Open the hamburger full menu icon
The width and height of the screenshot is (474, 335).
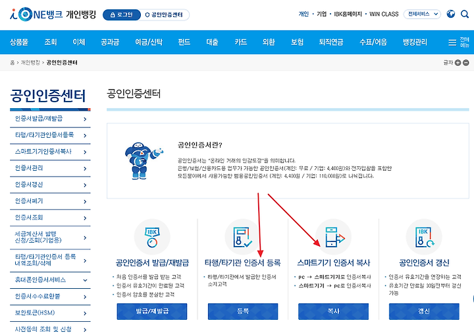click(452, 42)
